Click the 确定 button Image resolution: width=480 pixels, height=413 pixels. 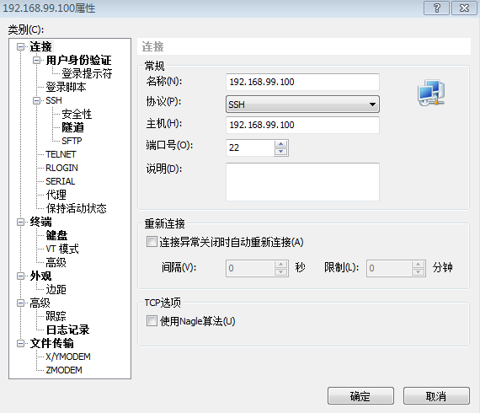click(360, 396)
